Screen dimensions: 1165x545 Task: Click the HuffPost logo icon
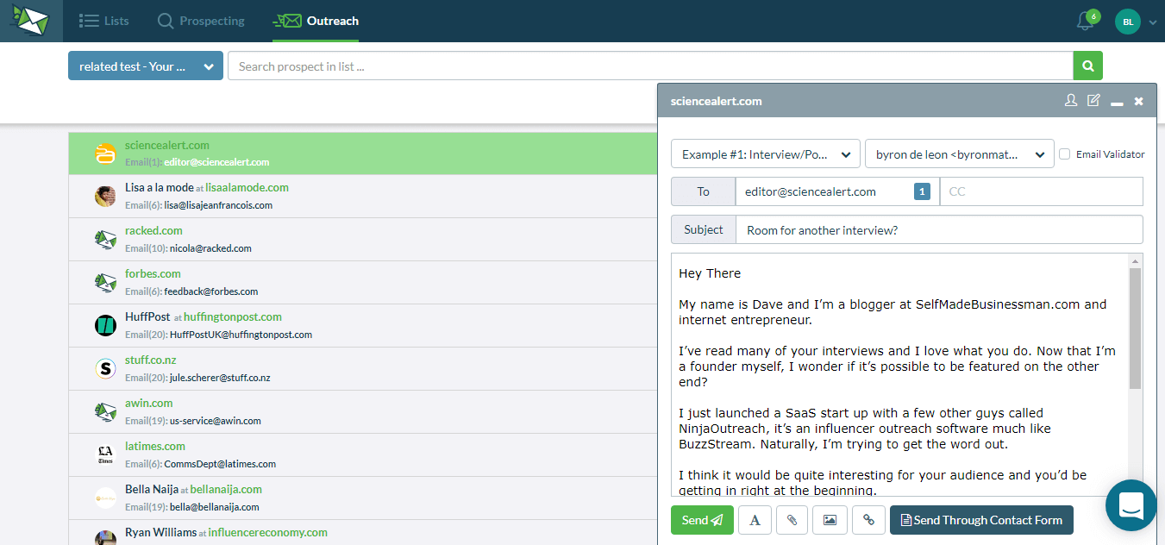105,325
